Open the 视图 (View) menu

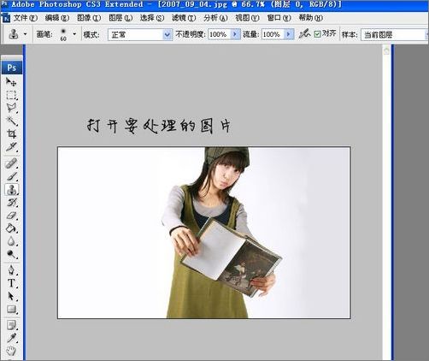coord(247,18)
